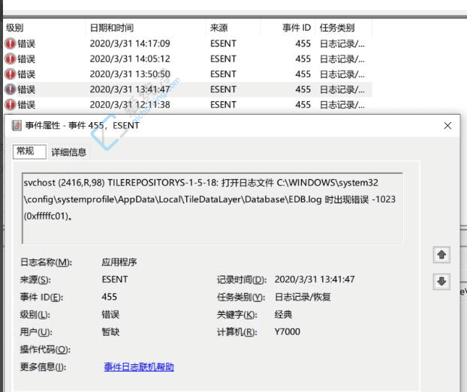
Task: Switch to the 常规 tab
Action: (x=29, y=151)
